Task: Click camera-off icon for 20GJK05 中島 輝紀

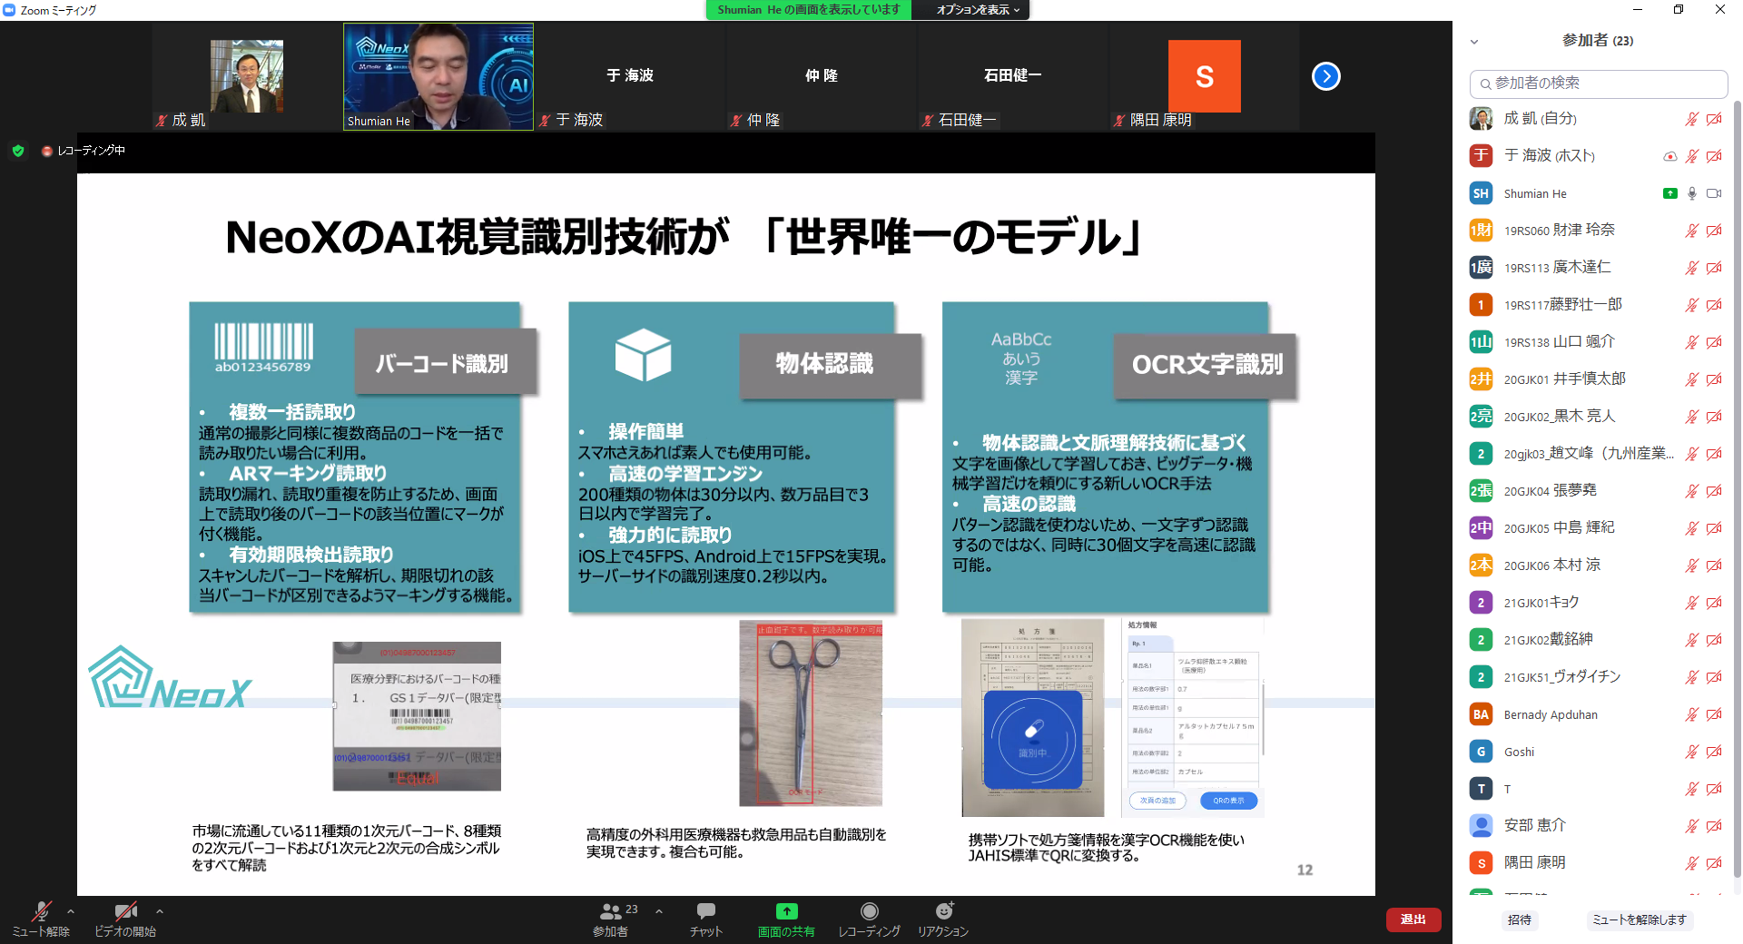Action: 1714,528
